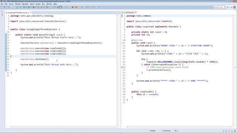Image resolution: width=237 pixels, height=133 pixels.
Task: Expand the New Java Class dropdown arrow
Action: coord(44,7)
